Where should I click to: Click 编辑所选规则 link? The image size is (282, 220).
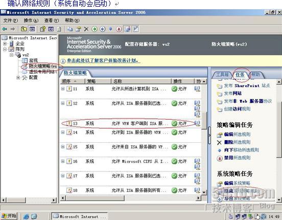237,135
